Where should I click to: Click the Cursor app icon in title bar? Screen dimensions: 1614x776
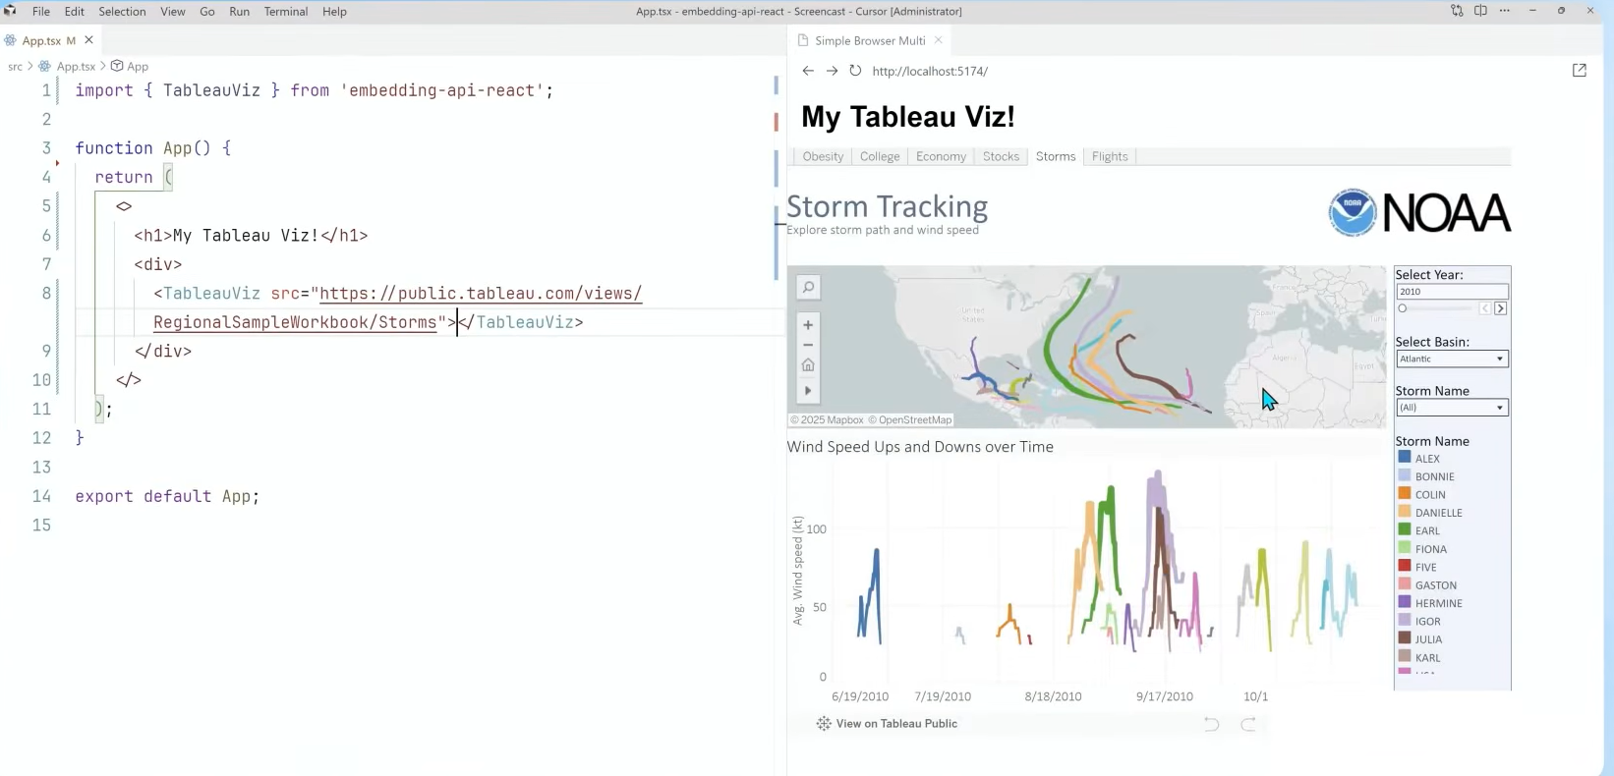point(11,11)
